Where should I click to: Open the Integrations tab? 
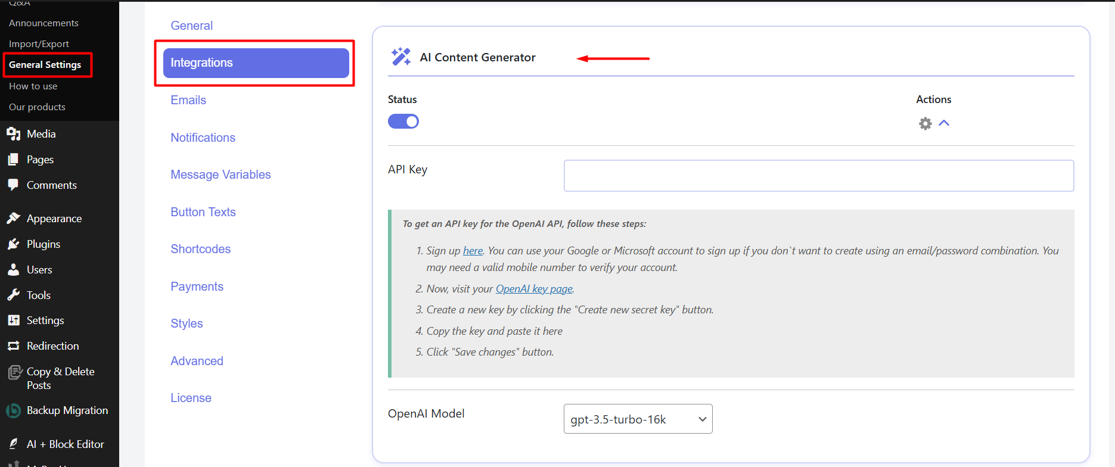(x=256, y=63)
